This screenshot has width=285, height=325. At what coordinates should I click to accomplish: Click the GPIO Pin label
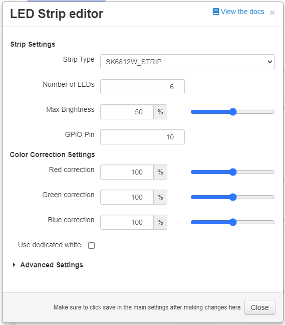[80, 134]
